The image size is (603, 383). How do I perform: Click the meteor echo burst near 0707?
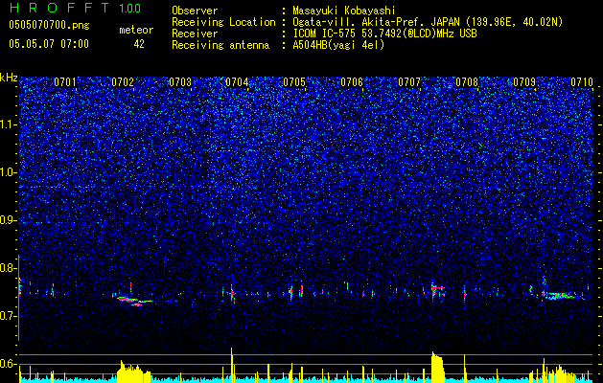point(436,289)
